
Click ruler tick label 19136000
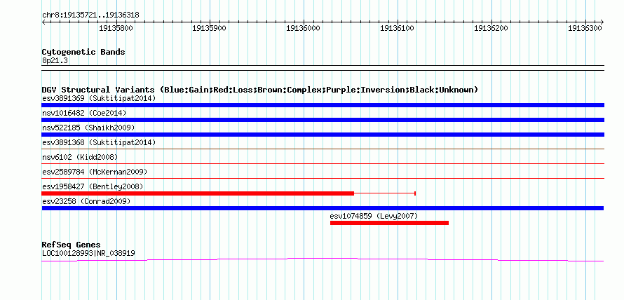303,28
